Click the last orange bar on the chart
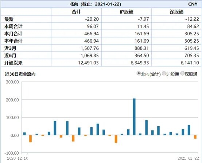Viewport: 202px width, 163px height. [x=195, y=137]
